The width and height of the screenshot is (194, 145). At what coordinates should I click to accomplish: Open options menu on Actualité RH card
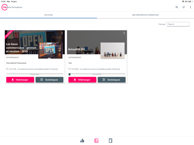click(x=124, y=33)
